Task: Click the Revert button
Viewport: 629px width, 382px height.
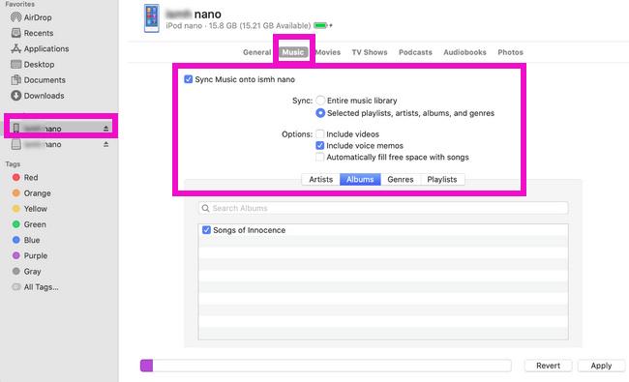Action: click(548, 366)
